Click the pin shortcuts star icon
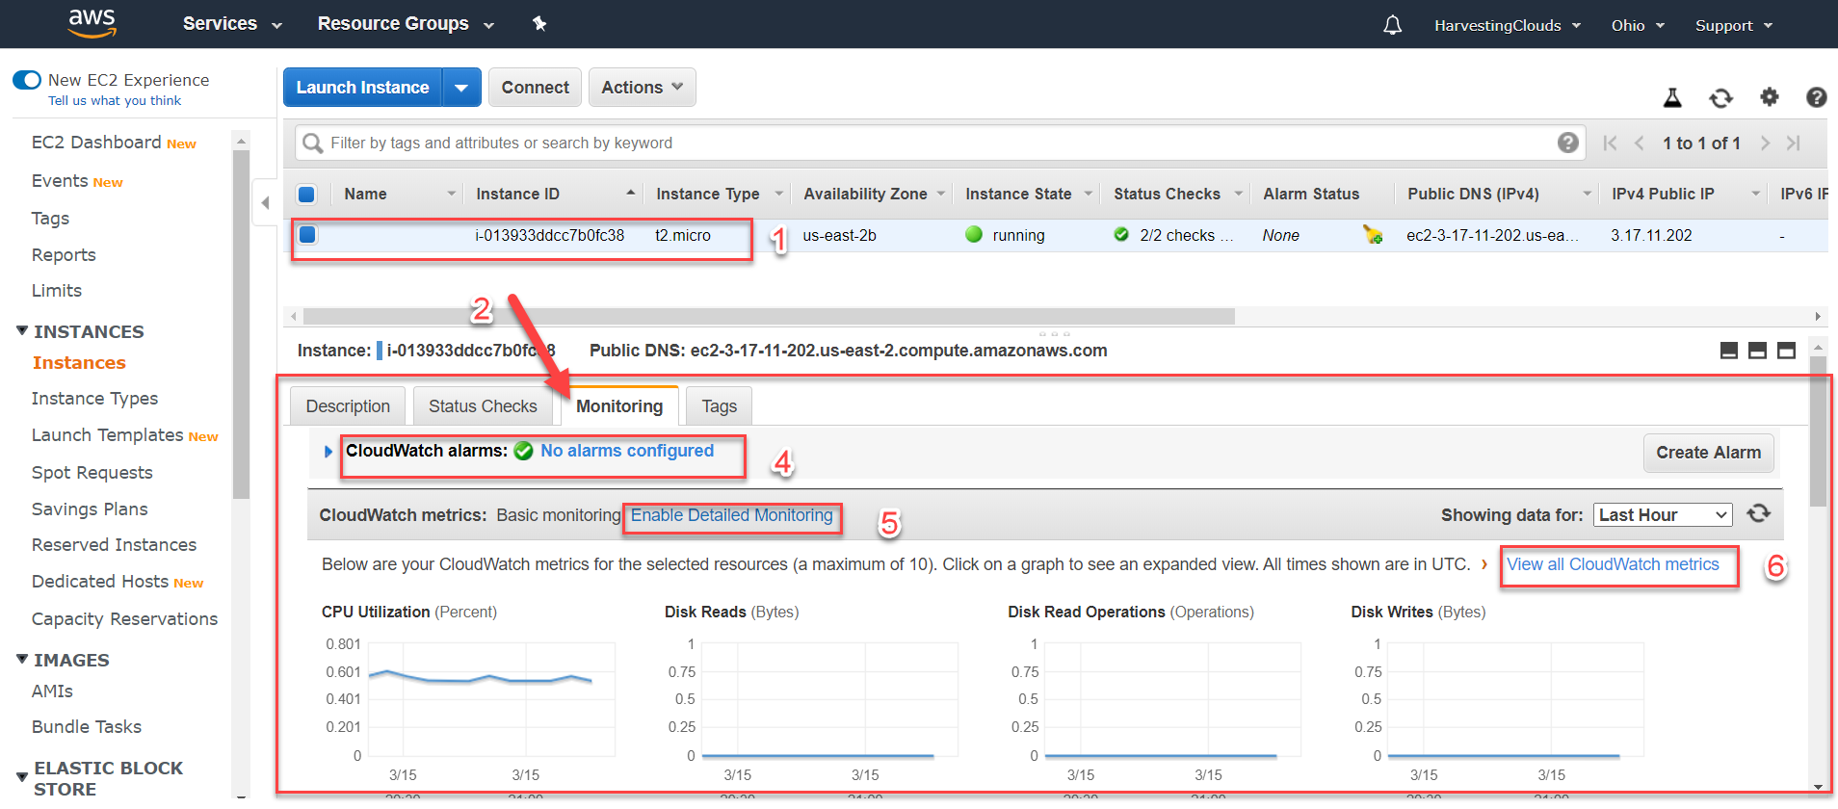This screenshot has height=809, width=1838. (539, 24)
